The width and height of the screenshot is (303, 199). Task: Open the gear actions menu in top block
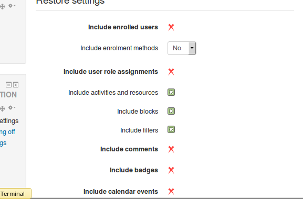(x=12, y=6)
